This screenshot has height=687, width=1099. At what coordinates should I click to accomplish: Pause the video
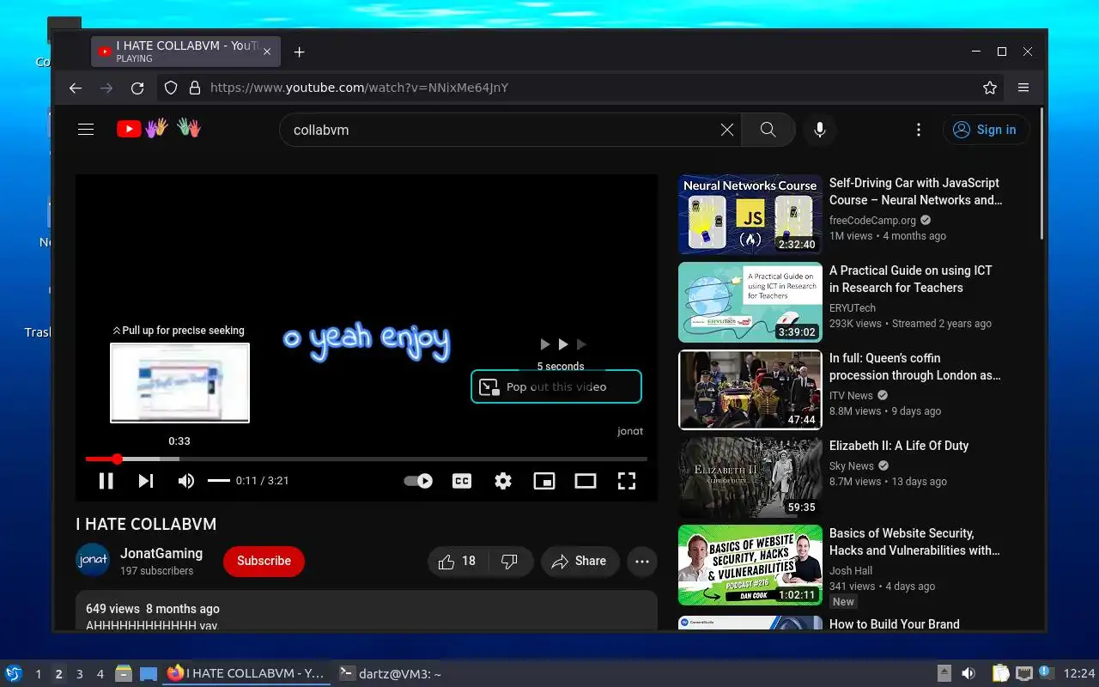tap(106, 481)
